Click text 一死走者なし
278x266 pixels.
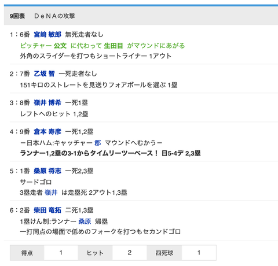coord(78,73)
